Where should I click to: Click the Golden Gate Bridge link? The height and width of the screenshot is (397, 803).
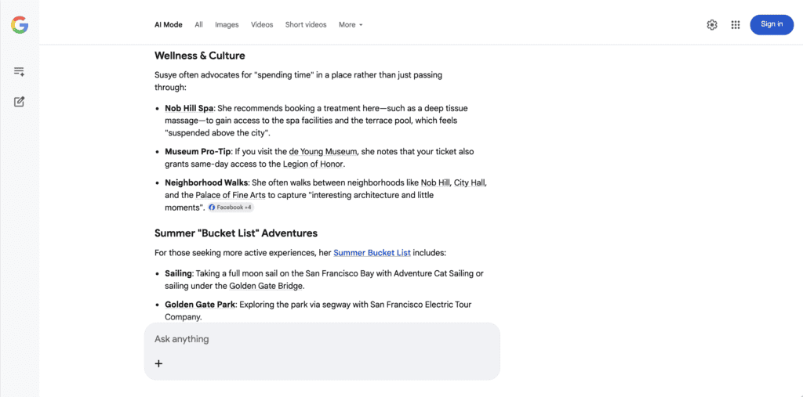pyautogui.click(x=266, y=286)
